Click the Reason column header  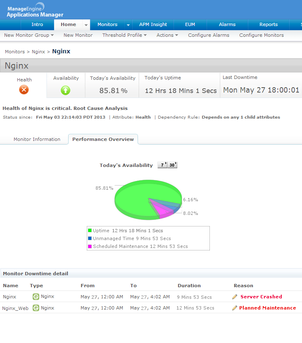coord(243,286)
